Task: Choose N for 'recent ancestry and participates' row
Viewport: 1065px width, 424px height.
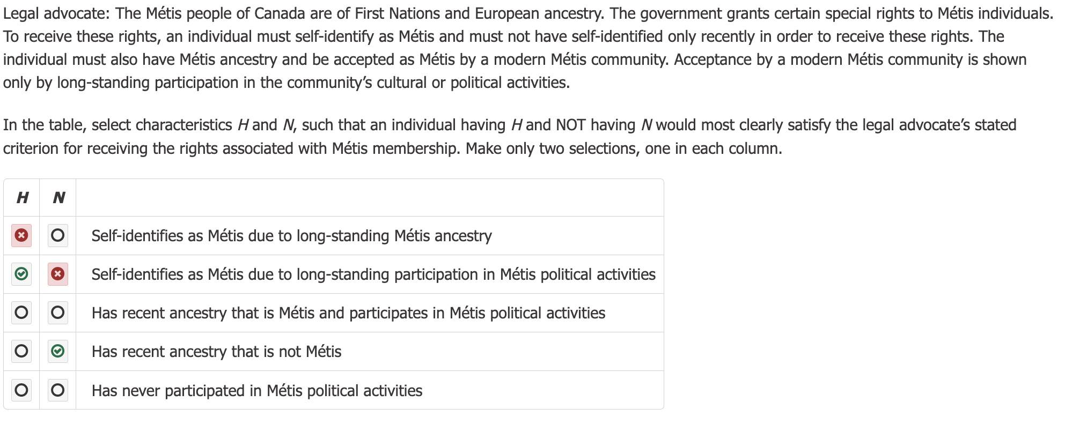Action: coord(58,313)
